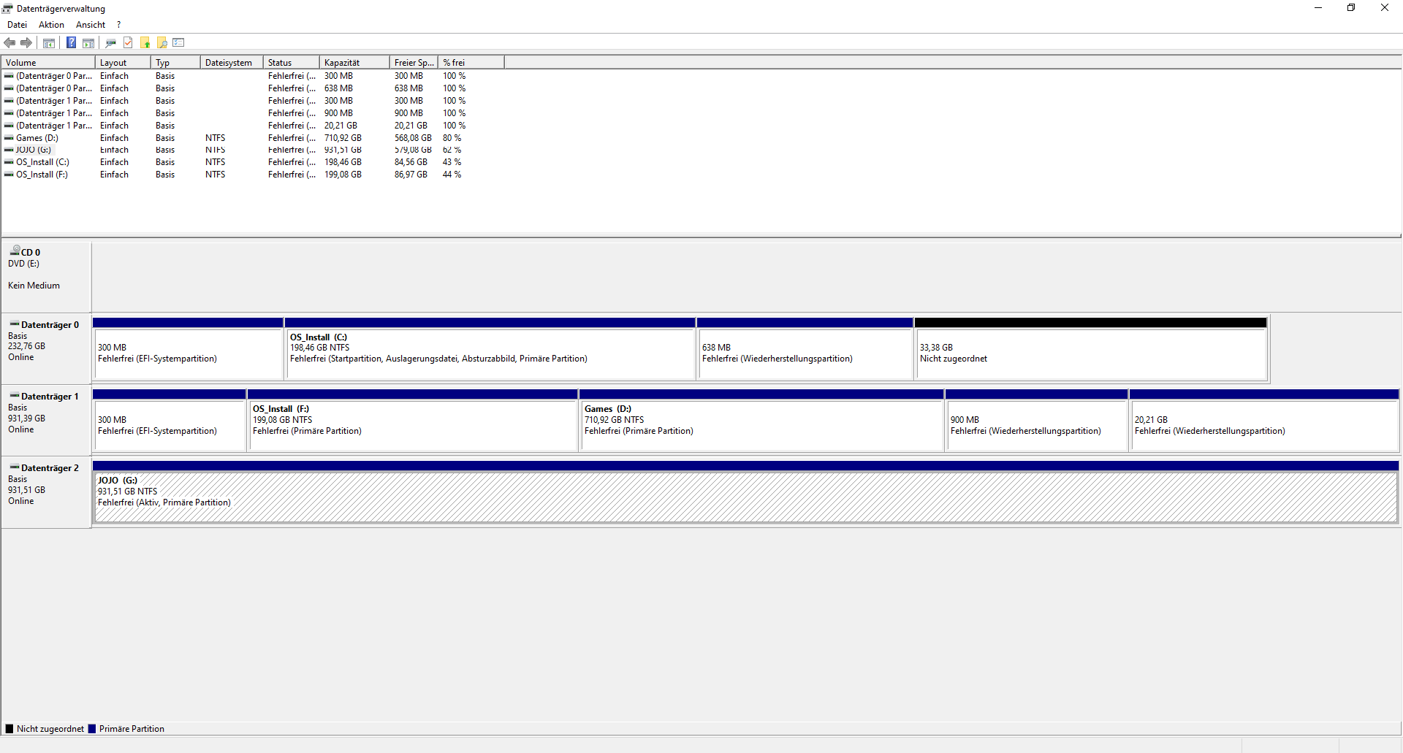Screen dimensions: 1403x753
Task: Click 80 % free value for Games (D:)
Action: click(452, 138)
